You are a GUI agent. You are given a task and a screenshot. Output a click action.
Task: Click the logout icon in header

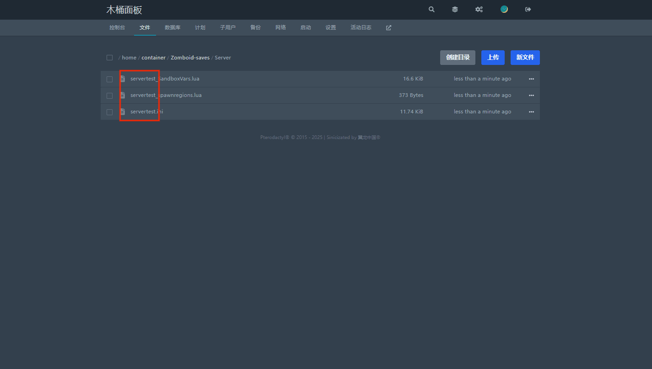[528, 9]
